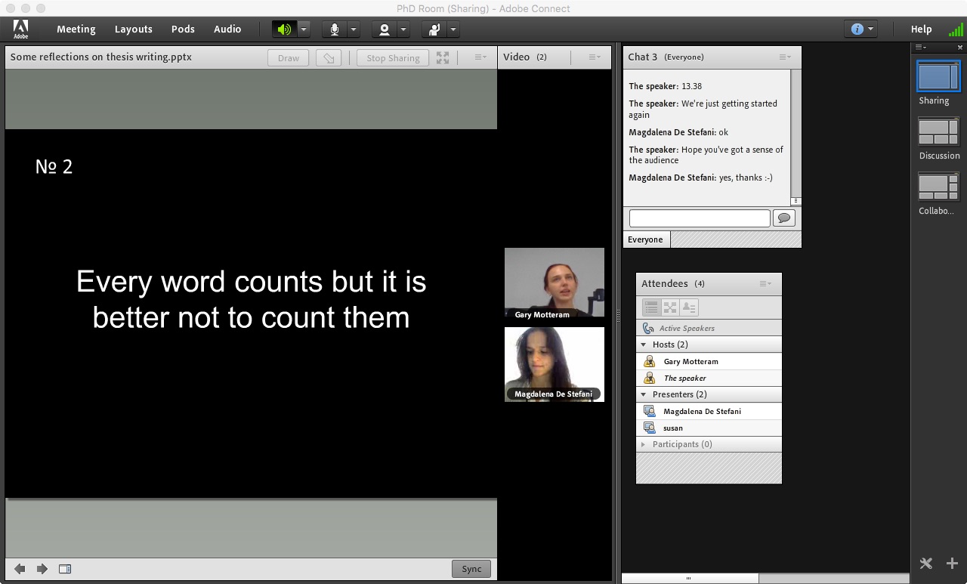This screenshot has height=584, width=967.
Task: Click the Sync button
Action: click(471, 569)
